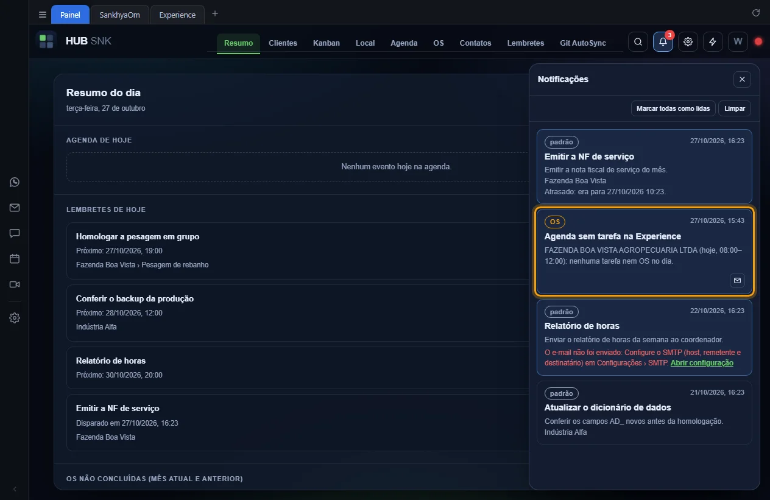Screen dimensions: 770x500
Task: Open the Git AutoSync navigation tab
Action: click(x=583, y=43)
